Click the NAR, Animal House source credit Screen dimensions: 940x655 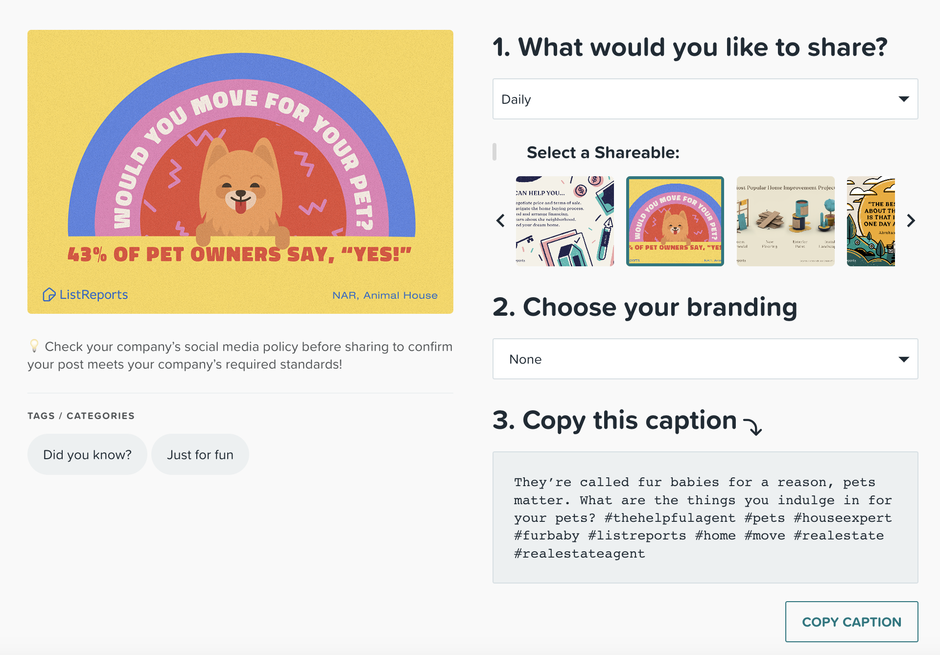(x=385, y=295)
